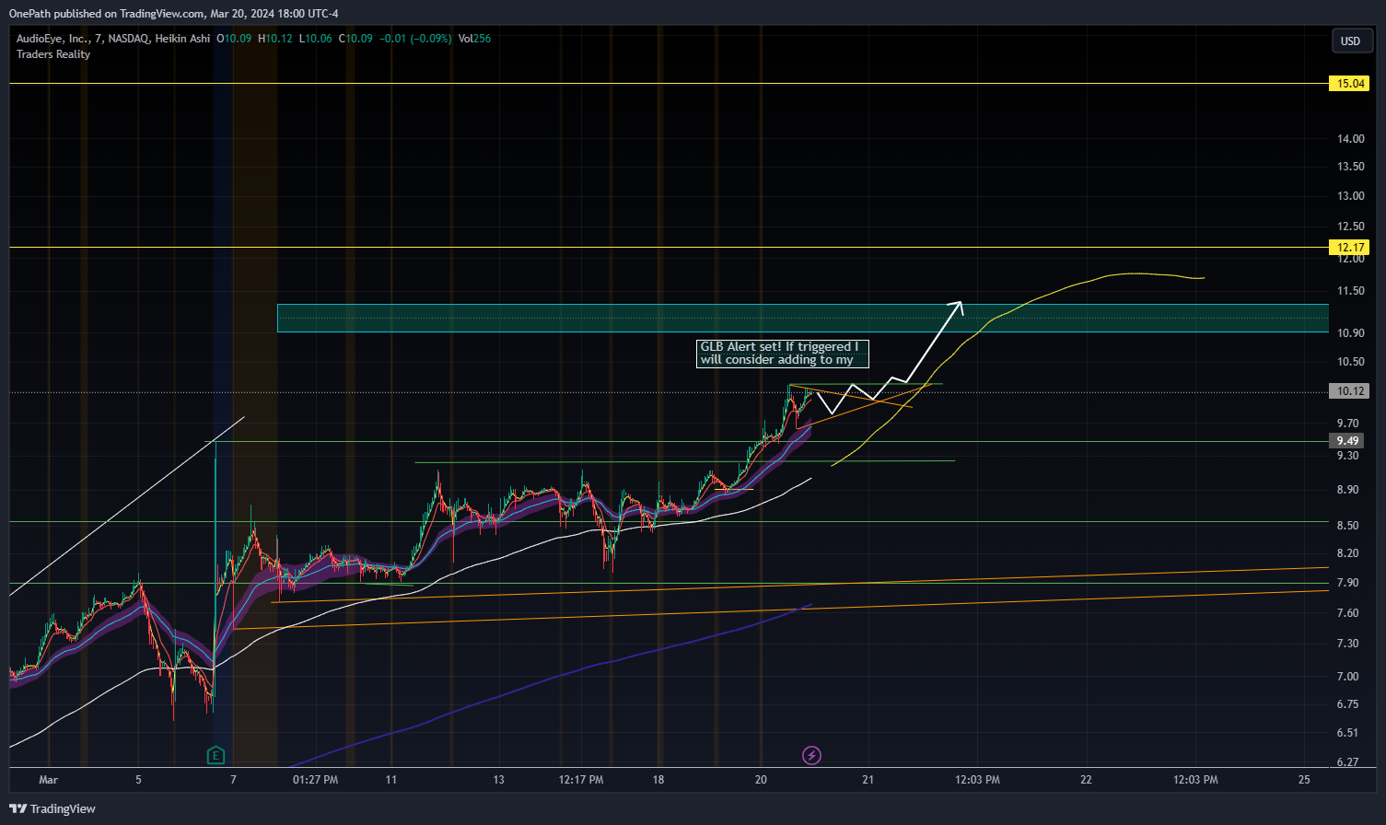Viewport: 1386px width, 825px height.
Task: Click the 10.90 price axis label
Action: click(1351, 333)
